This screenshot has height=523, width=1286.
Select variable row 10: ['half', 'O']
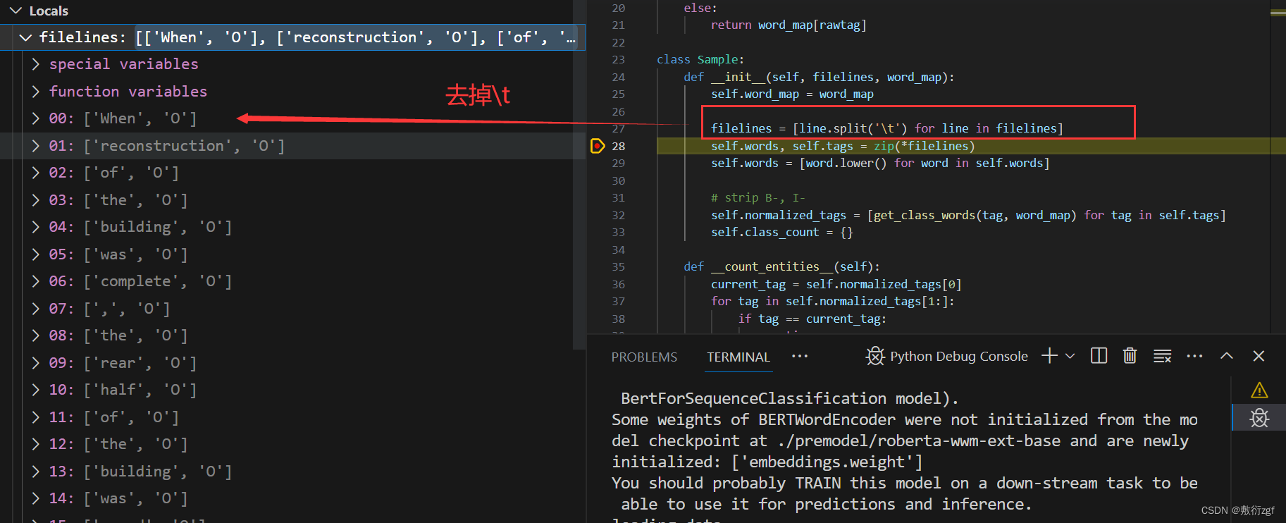point(292,390)
